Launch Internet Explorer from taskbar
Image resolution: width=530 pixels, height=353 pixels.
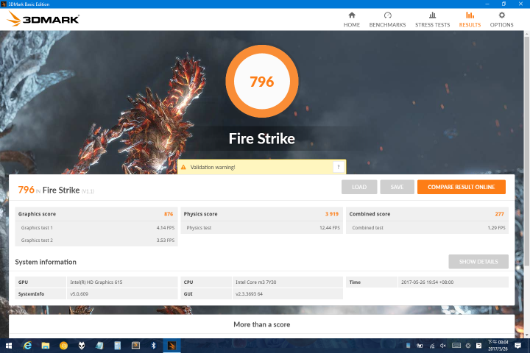click(27, 346)
